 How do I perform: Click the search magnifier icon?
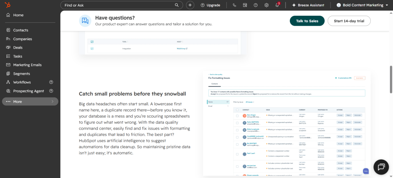coord(177,5)
